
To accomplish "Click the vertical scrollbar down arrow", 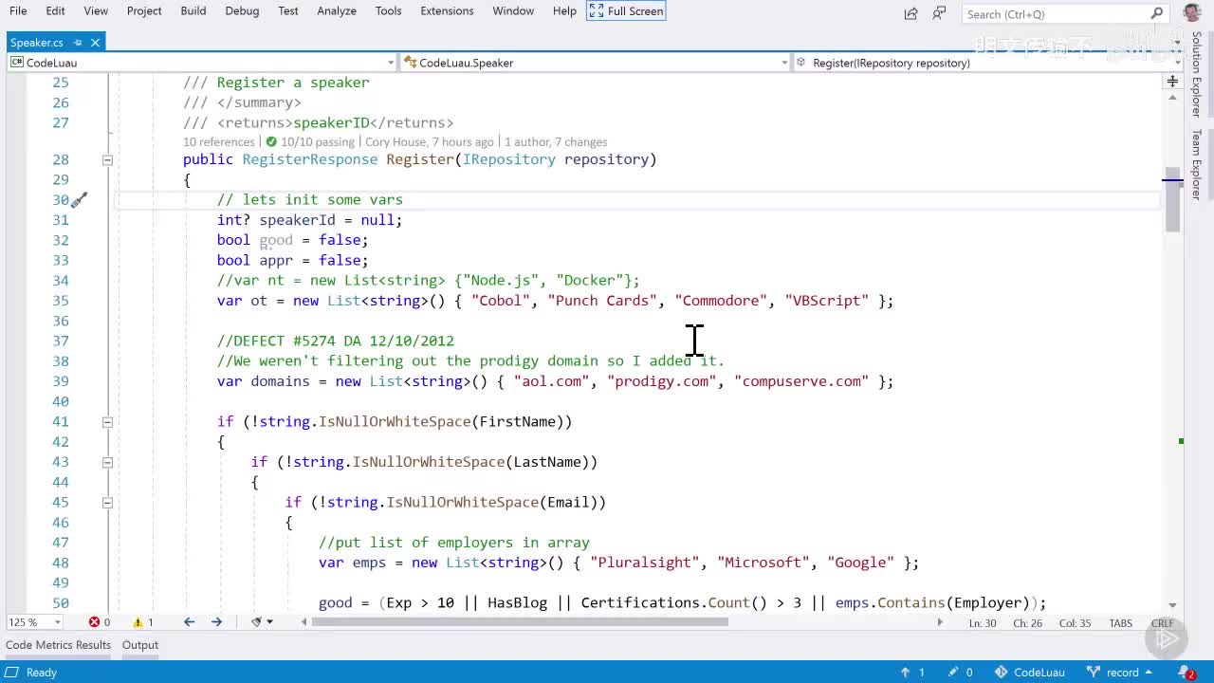I will coord(1172,604).
